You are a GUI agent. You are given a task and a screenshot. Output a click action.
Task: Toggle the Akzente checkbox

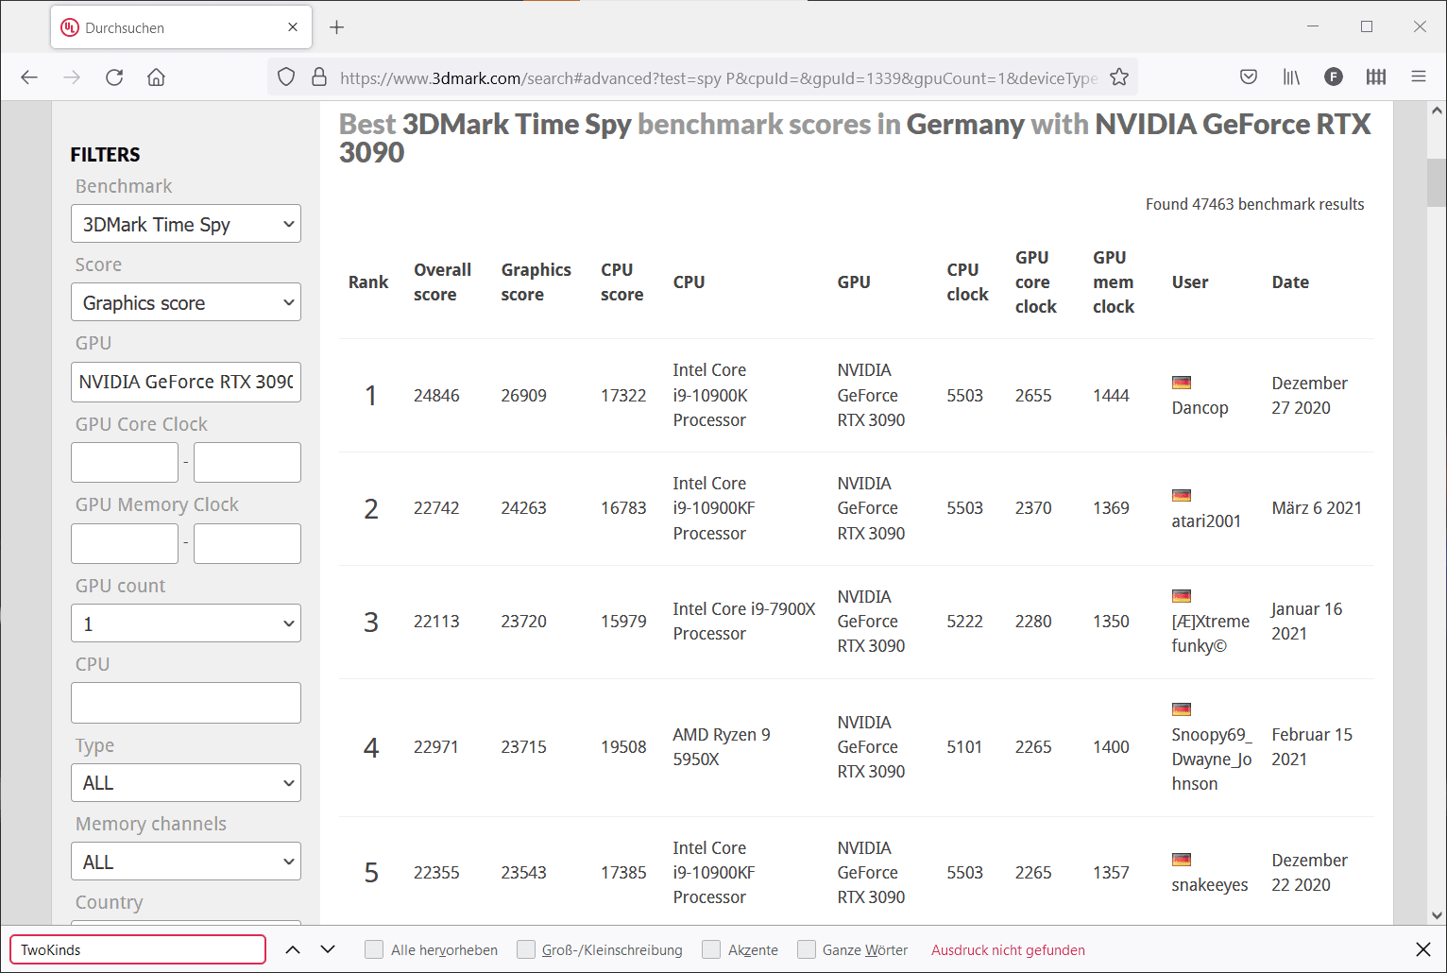coord(711,949)
